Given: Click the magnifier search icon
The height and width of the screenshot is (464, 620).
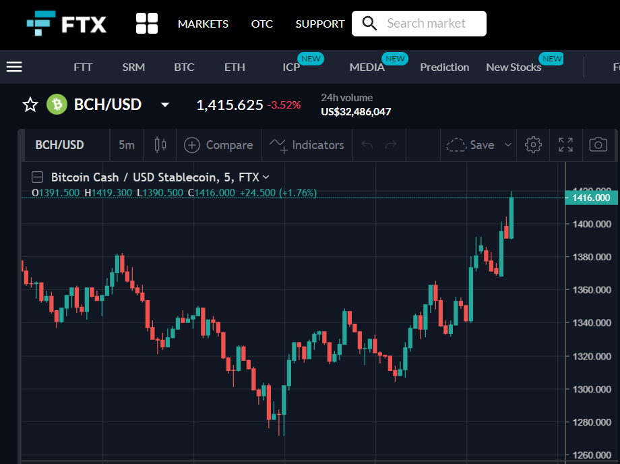Looking at the screenshot, I should 369,24.
